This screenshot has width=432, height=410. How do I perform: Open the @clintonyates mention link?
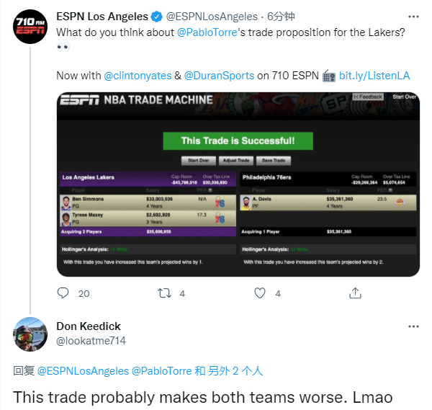pos(138,76)
